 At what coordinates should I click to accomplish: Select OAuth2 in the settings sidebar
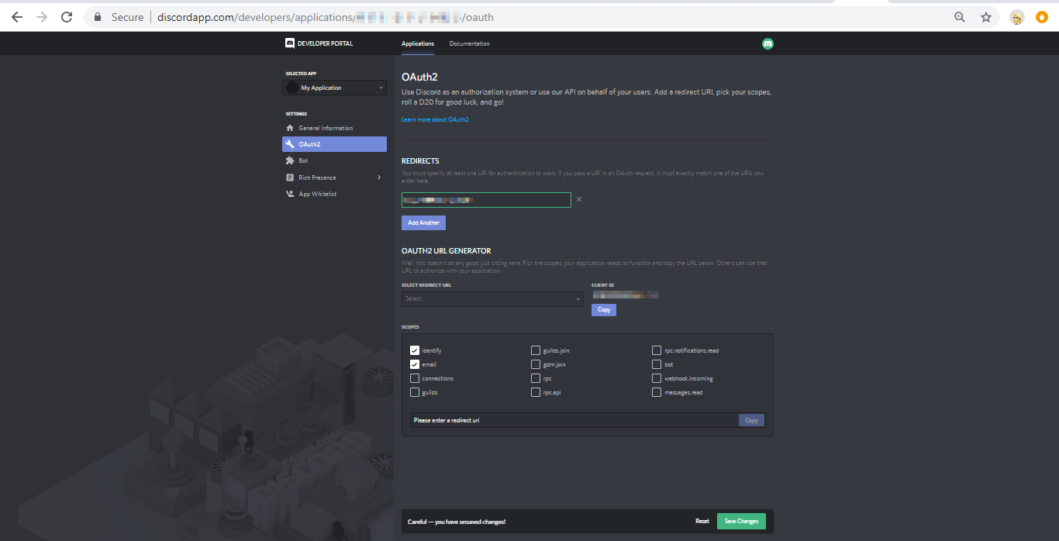334,144
